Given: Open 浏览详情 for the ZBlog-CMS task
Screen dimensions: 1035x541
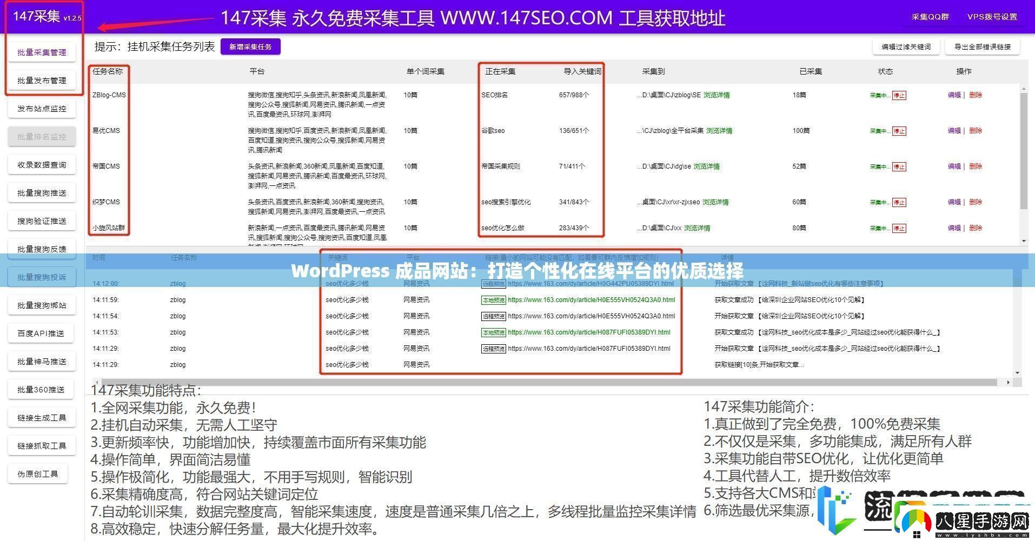Looking at the screenshot, I should click(716, 95).
